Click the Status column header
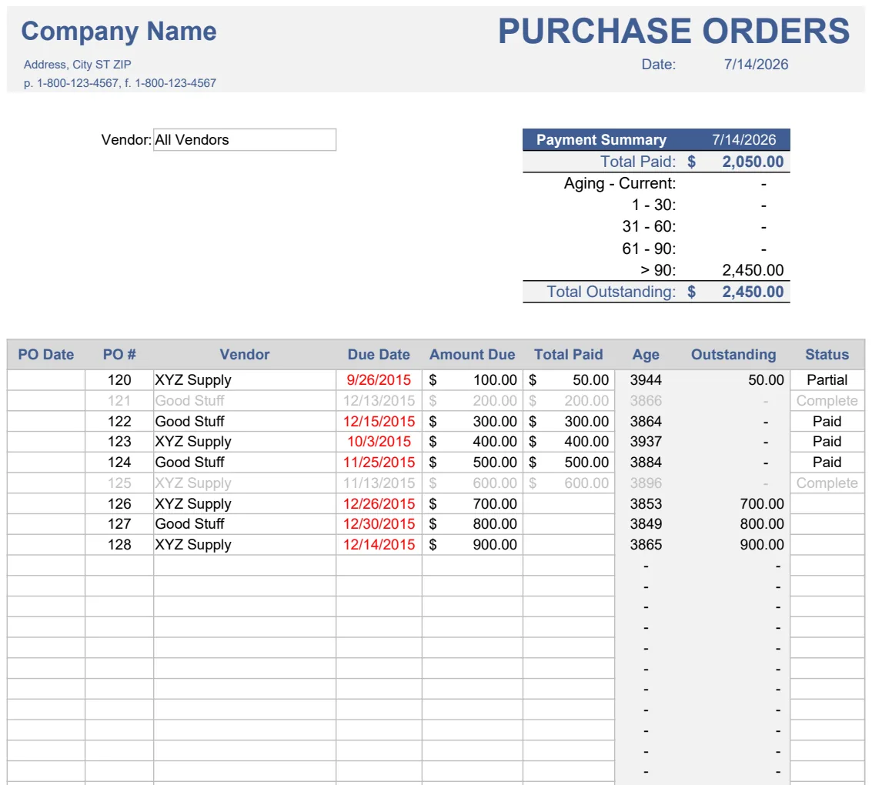Image resolution: width=872 pixels, height=785 pixels. (x=827, y=355)
